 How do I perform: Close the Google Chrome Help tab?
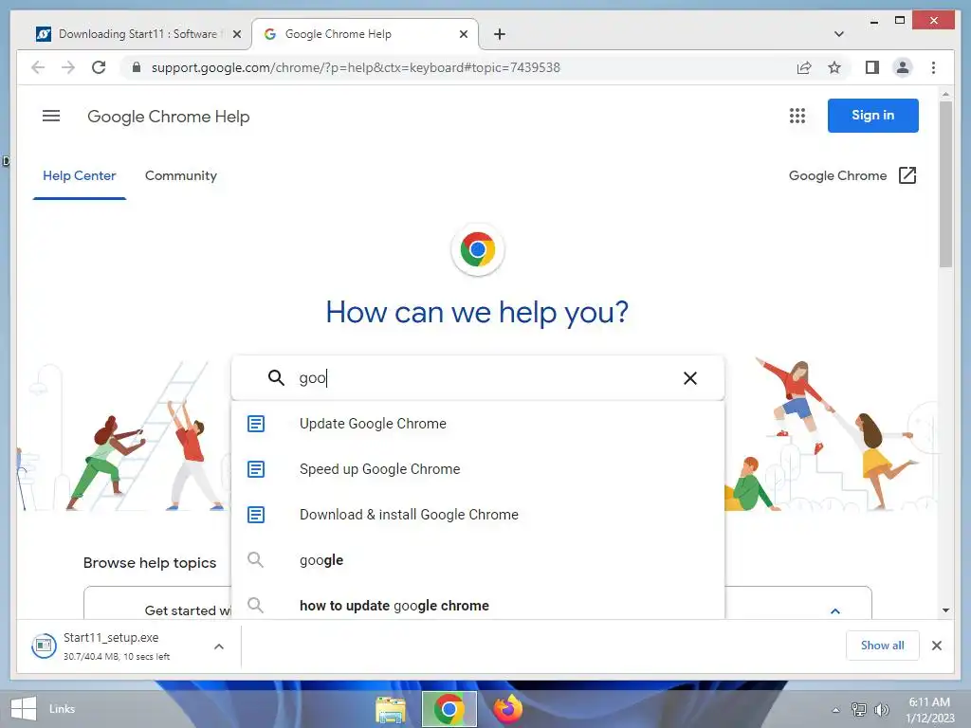[x=463, y=35]
